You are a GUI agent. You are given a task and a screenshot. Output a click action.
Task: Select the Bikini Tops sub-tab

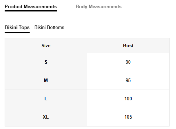(x=17, y=28)
